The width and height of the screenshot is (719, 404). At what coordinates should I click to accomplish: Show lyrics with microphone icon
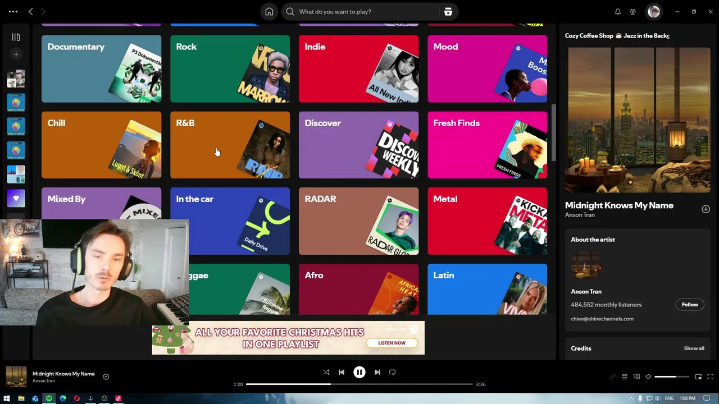(612, 377)
